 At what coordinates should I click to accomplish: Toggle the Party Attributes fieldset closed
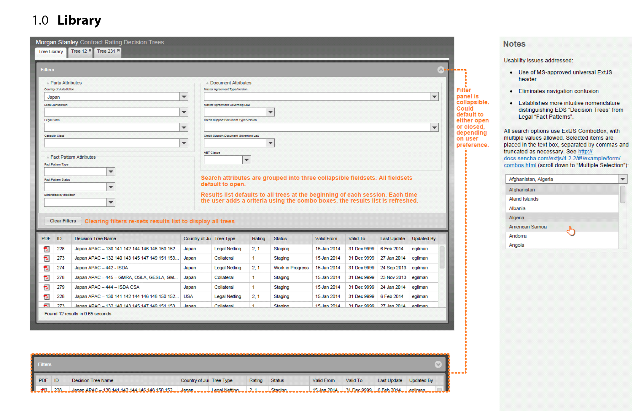pyautogui.click(x=47, y=83)
